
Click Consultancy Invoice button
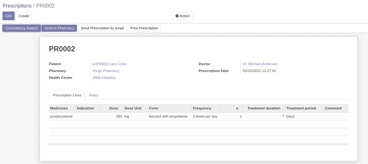(22, 28)
